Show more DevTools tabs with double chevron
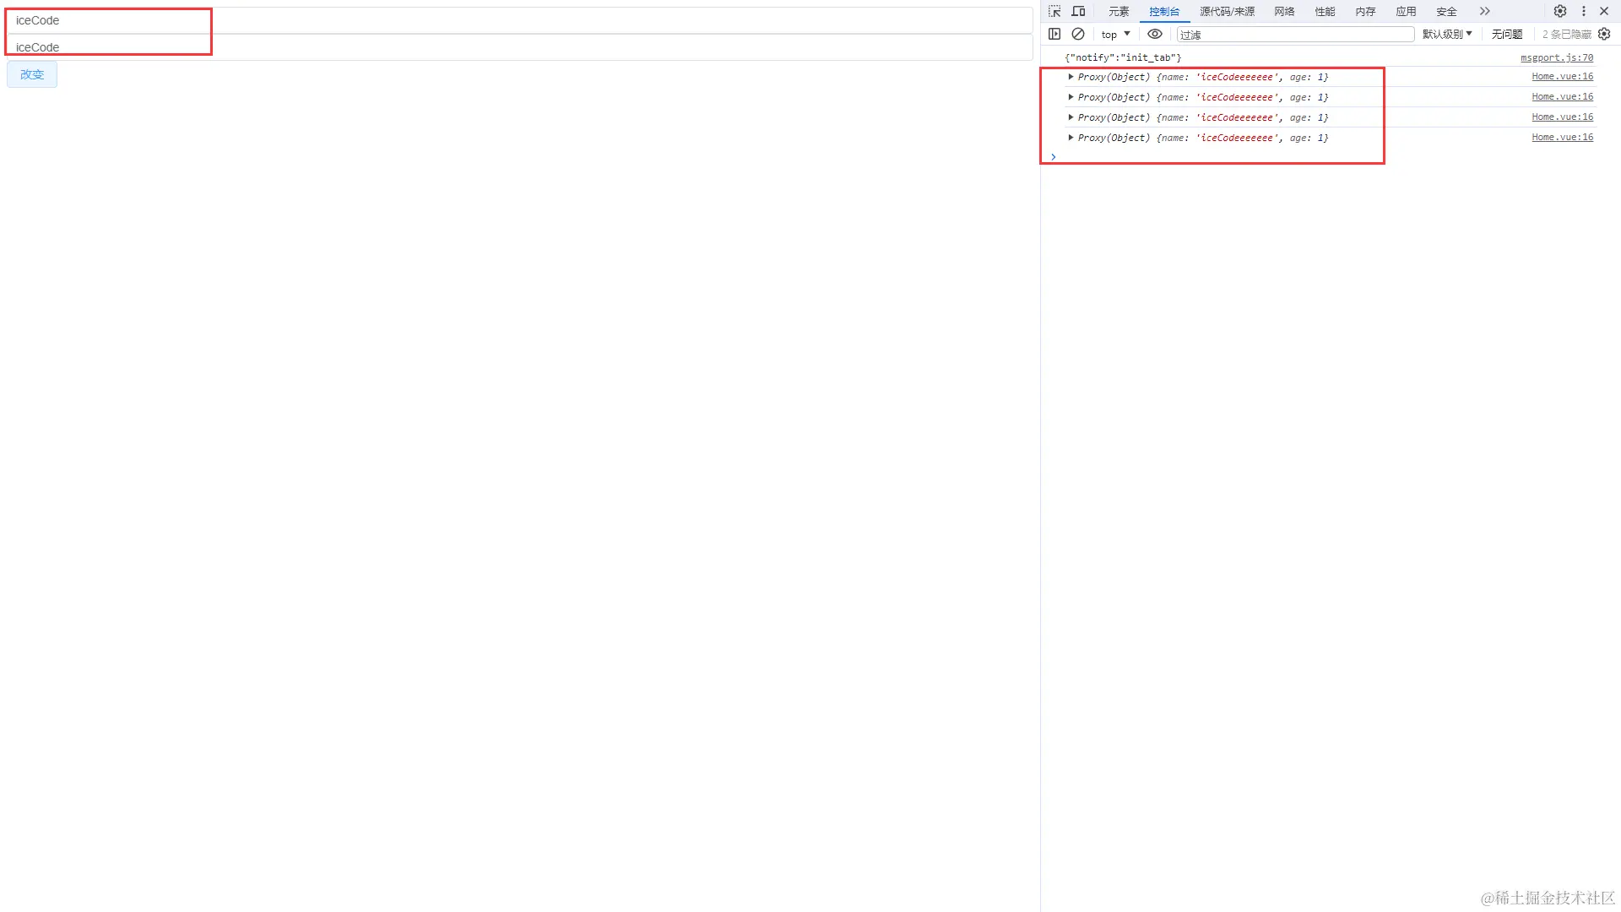 1484,11
